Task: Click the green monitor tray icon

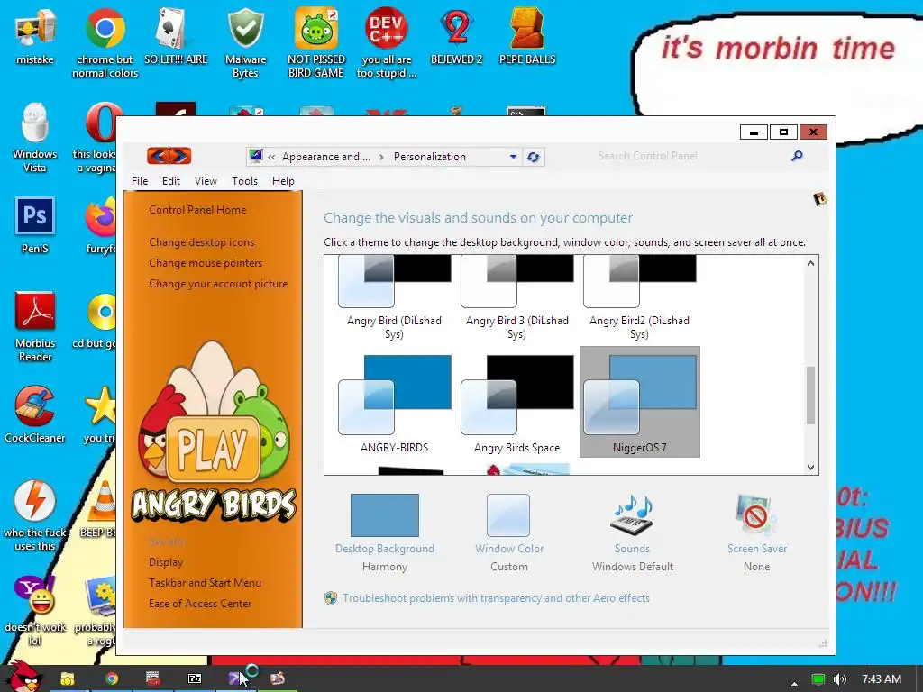Action: 818,679
